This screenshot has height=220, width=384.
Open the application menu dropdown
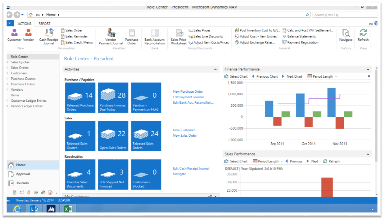[10, 24]
